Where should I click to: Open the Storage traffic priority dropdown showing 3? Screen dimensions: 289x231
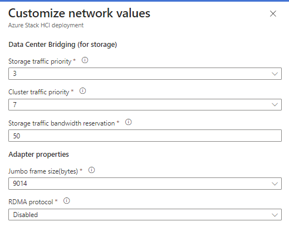(x=145, y=74)
